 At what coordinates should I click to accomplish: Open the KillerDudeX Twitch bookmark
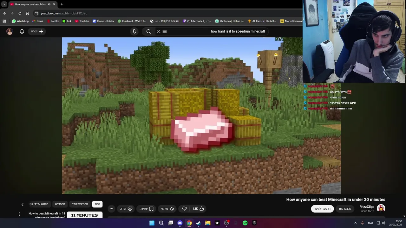pyautogui.click(x=197, y=21)
